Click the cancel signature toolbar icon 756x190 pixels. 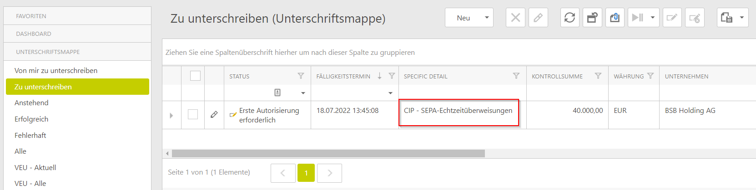695,18
